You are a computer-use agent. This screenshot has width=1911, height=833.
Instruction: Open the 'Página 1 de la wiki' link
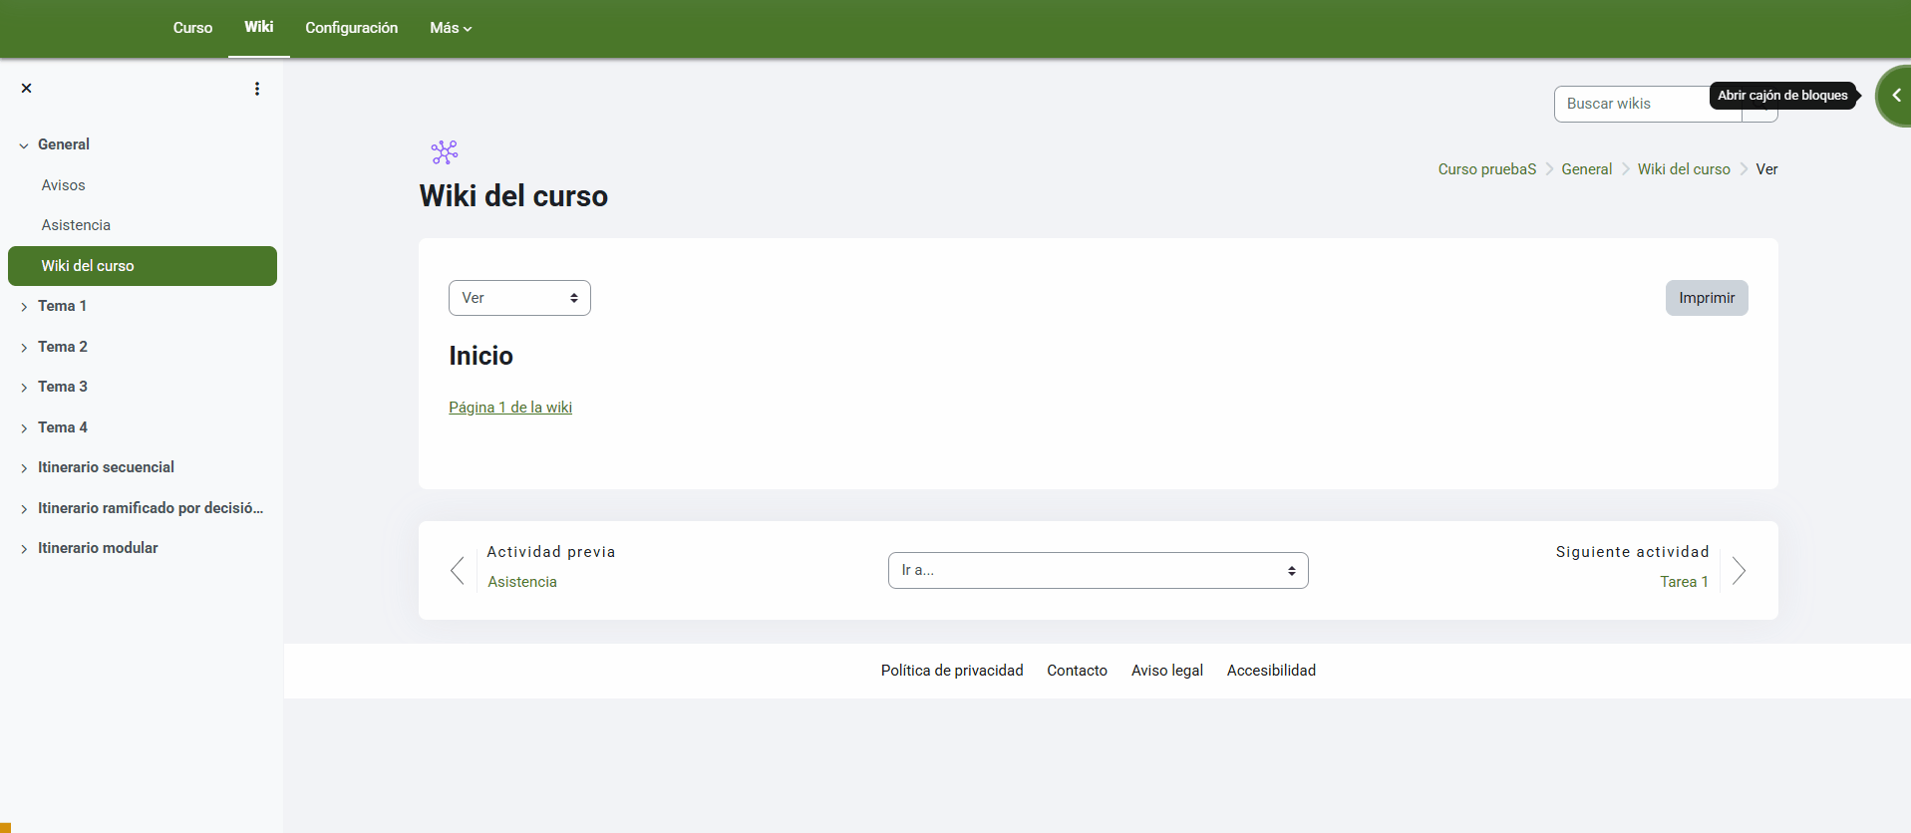[510, 408]
